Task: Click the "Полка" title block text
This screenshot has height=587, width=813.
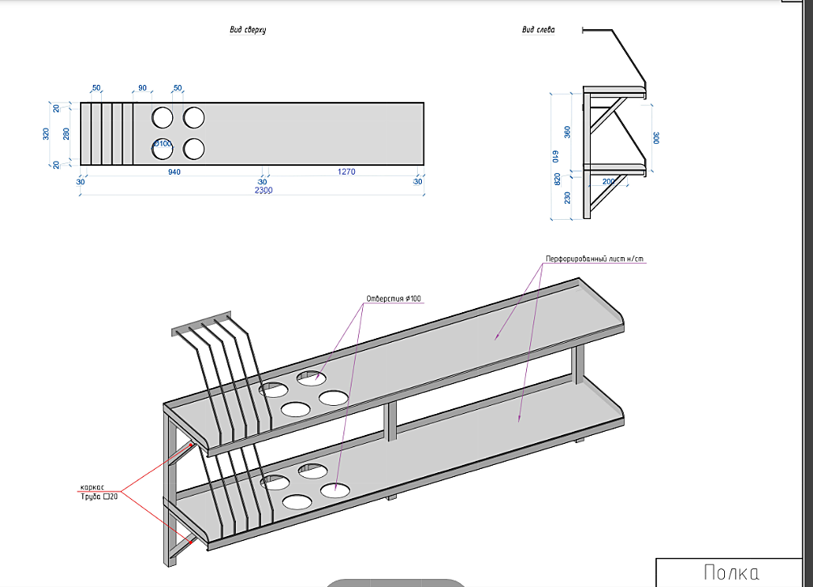Action: click(731, 572)
